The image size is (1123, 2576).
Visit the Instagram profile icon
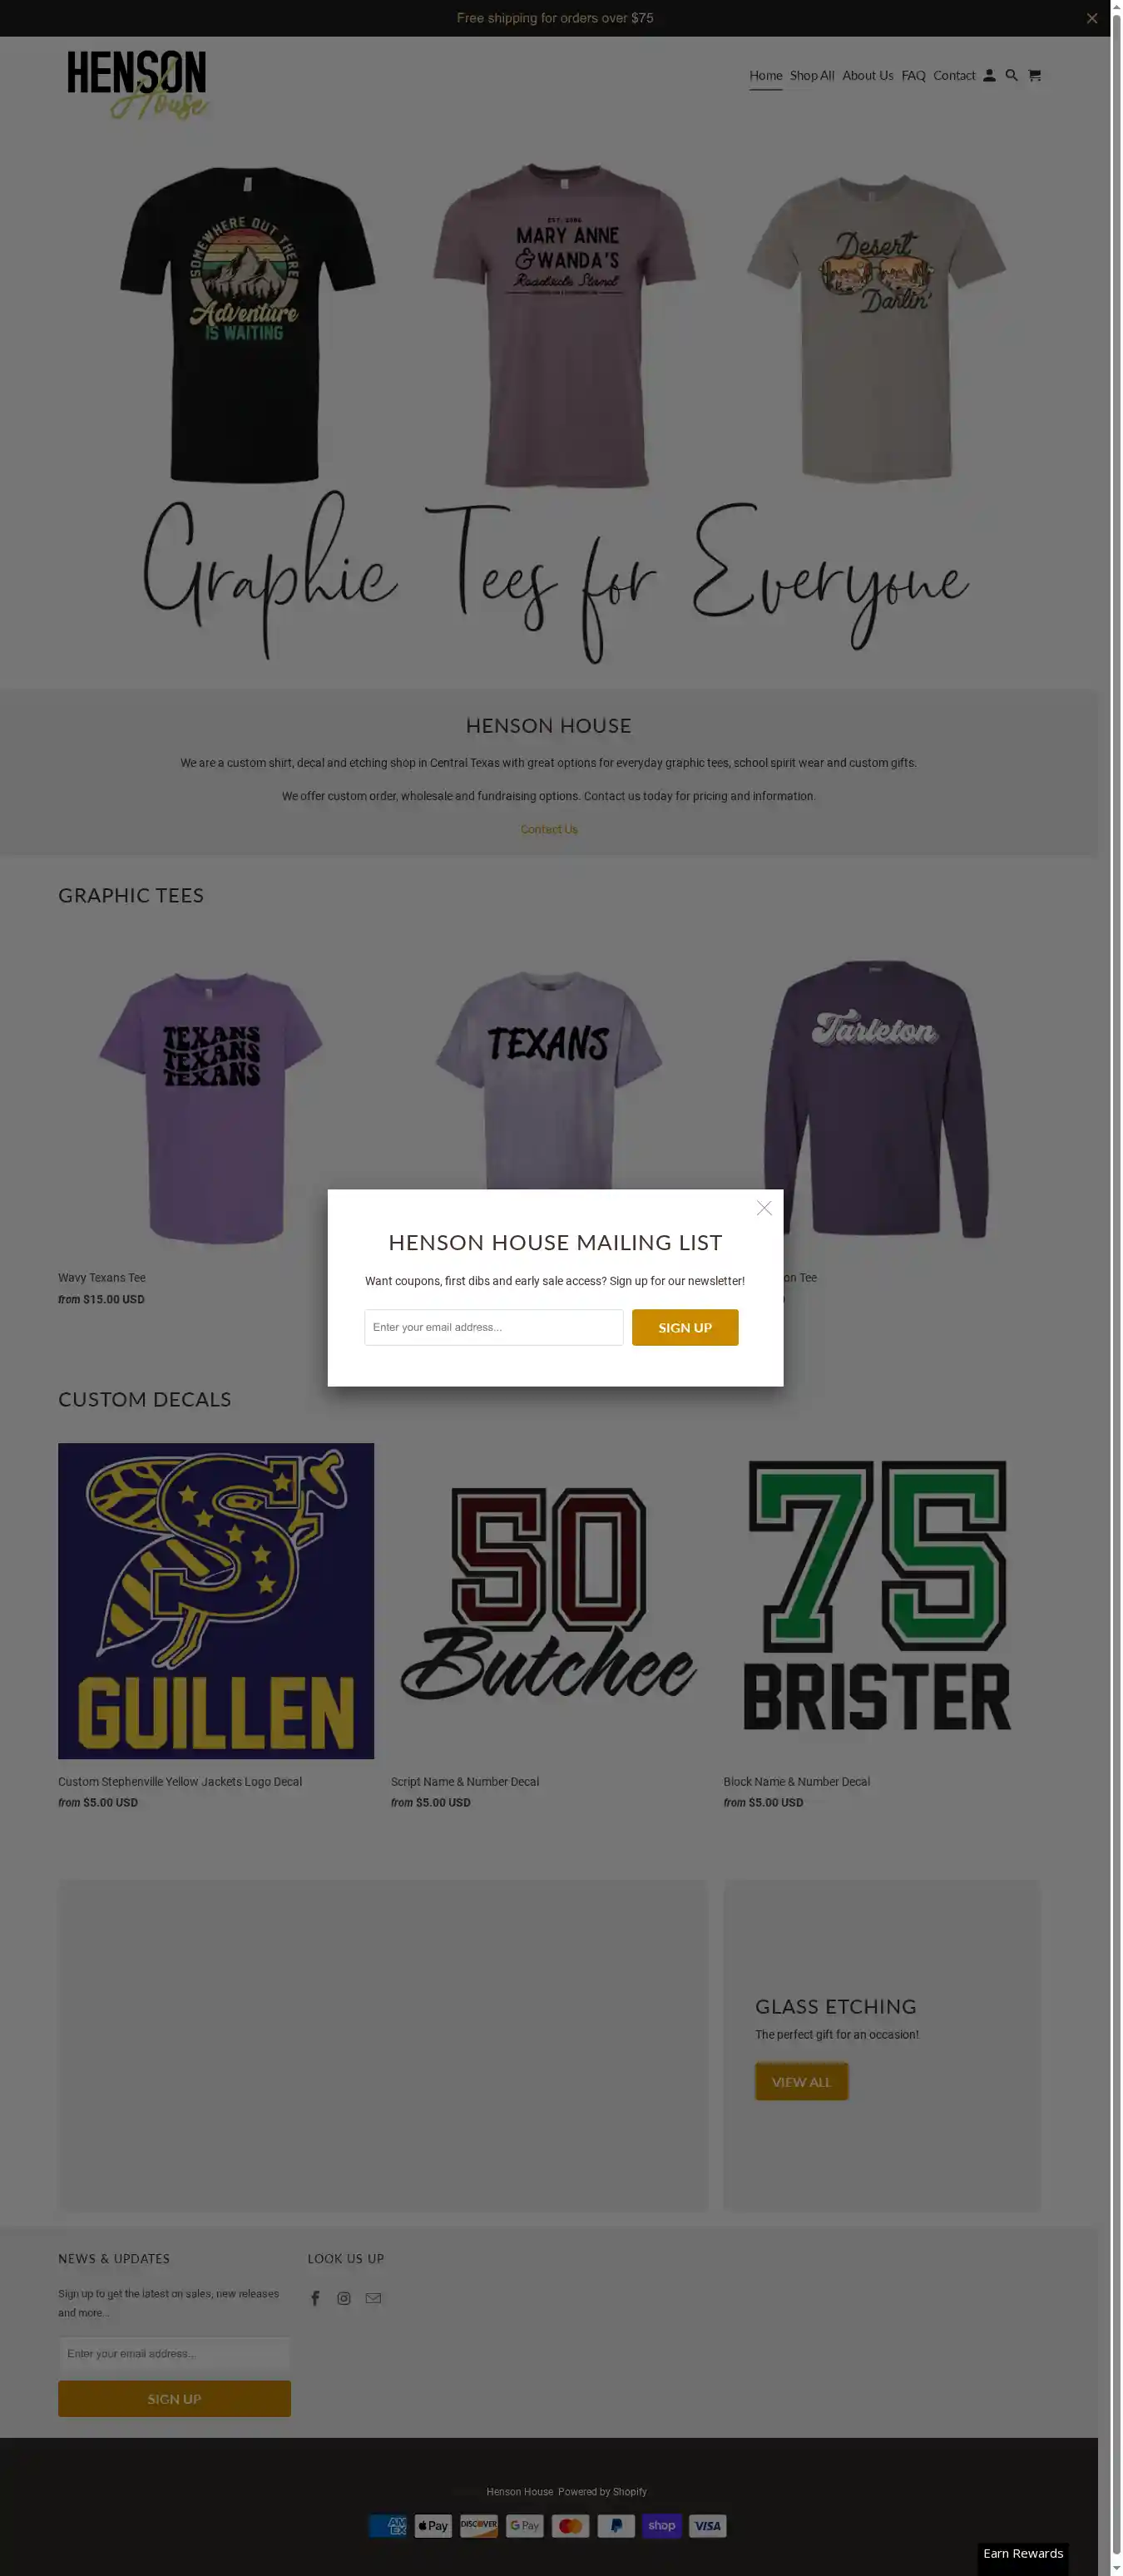(x=344, y=2298)
